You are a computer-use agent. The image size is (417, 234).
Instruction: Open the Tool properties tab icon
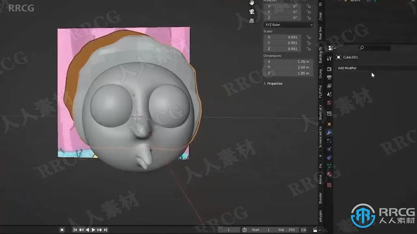329,58
